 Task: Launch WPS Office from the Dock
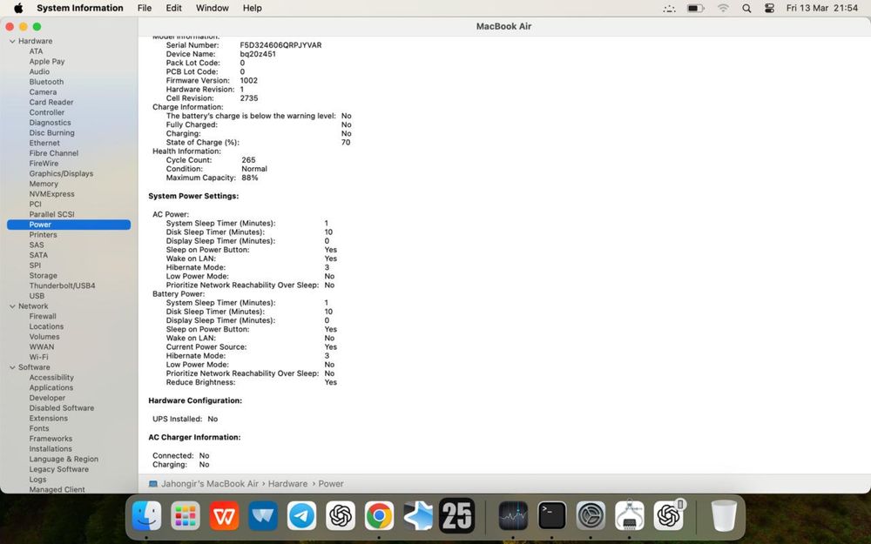click(225, 515)
